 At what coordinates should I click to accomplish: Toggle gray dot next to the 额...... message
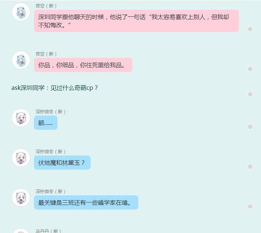coord(250,127)
